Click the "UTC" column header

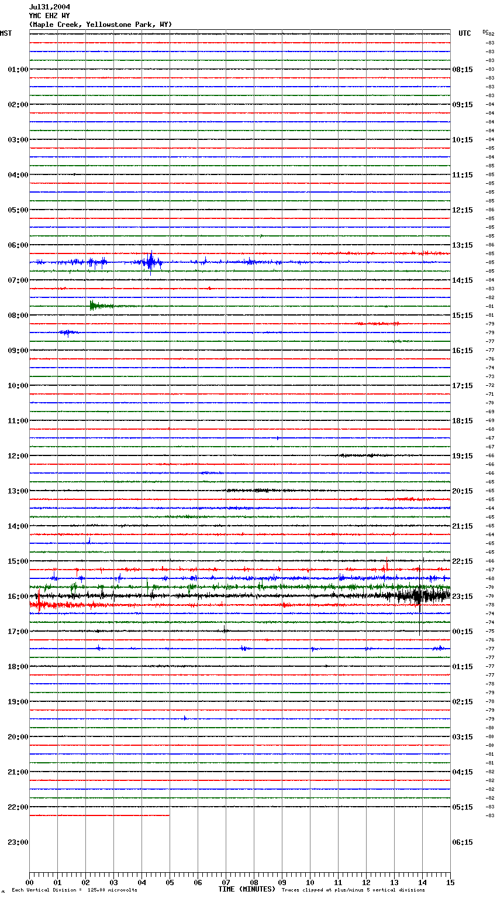point(465,33)
